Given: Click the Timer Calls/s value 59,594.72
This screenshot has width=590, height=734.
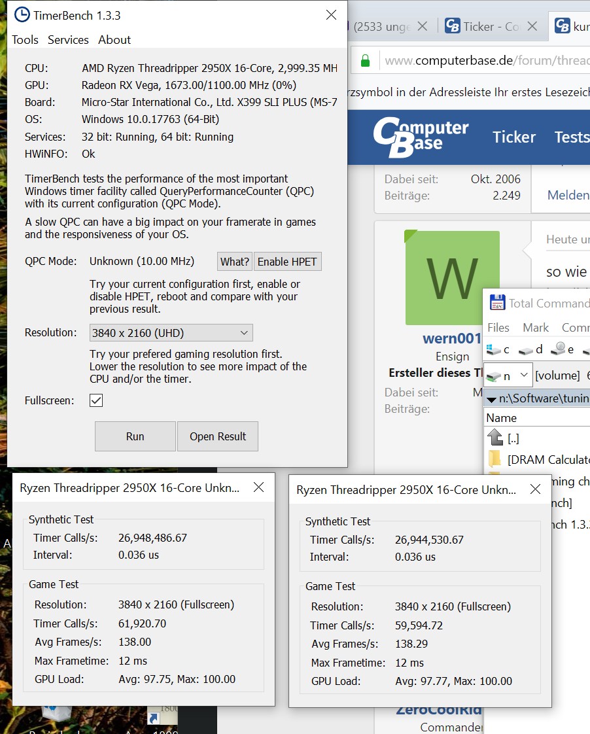Looking at the screenshot, I should point(419,625).
